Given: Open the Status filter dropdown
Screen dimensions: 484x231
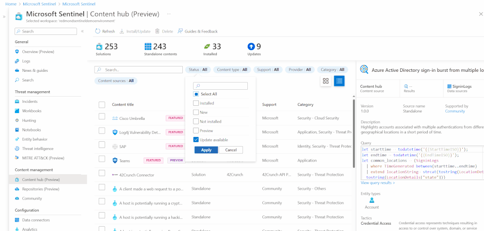Looking at the screenshot, I should (x=198, y=70).
